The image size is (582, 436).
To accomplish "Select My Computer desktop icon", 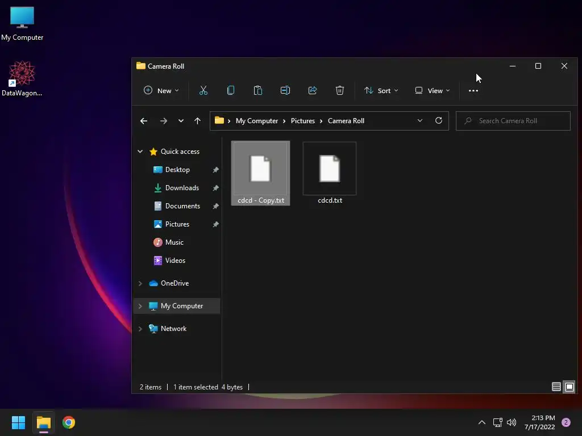I will (x=22, y=24).
